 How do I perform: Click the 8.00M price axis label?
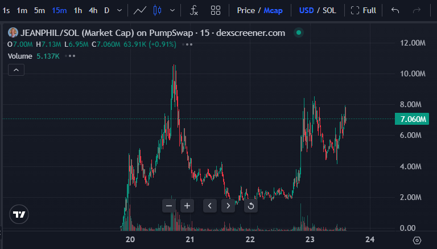[411, 104]
